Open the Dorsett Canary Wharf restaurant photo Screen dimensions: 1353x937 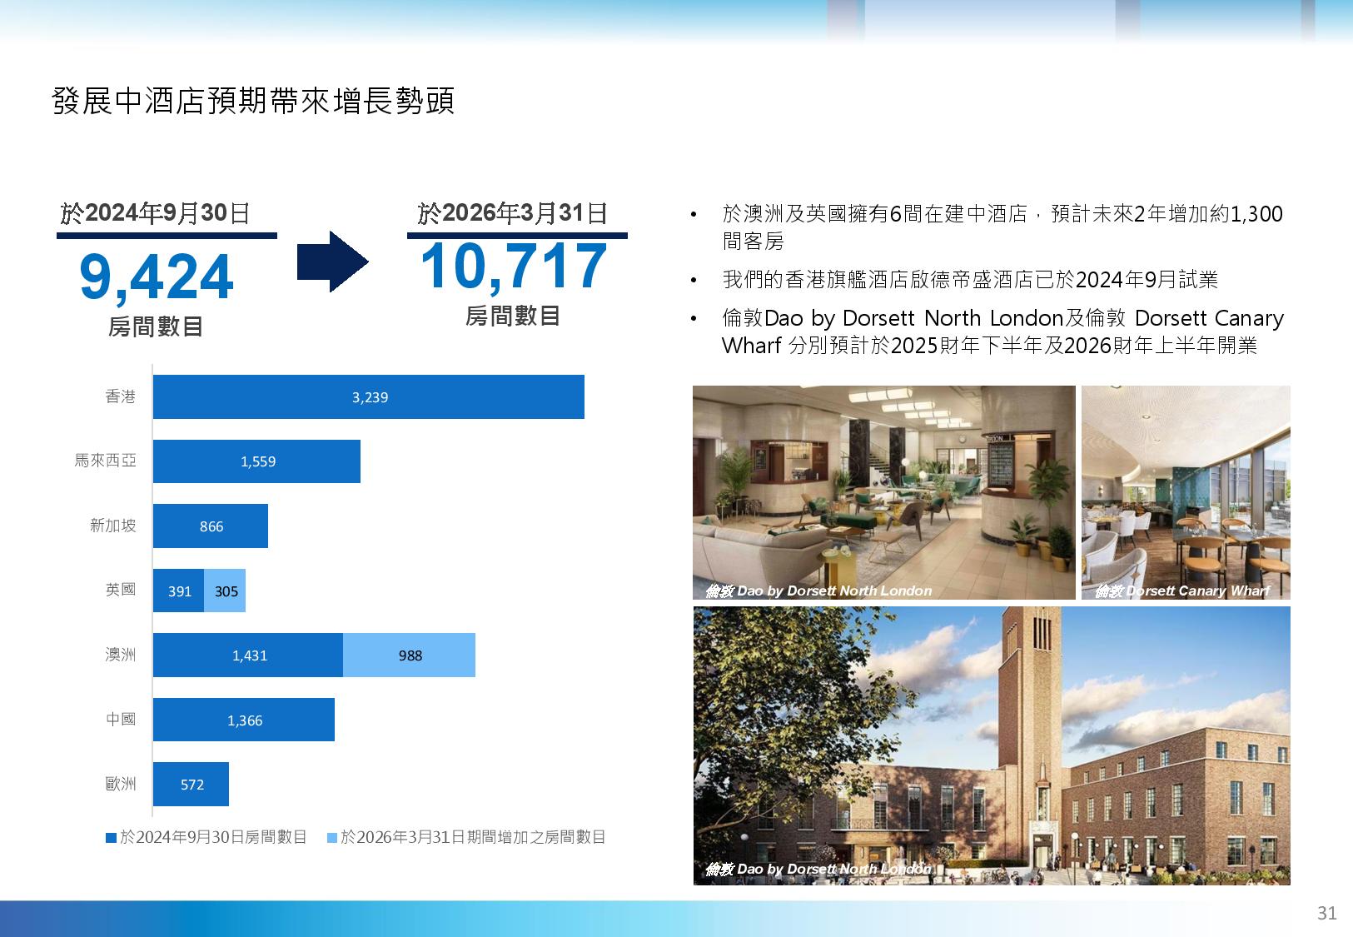pos(1186,492)
